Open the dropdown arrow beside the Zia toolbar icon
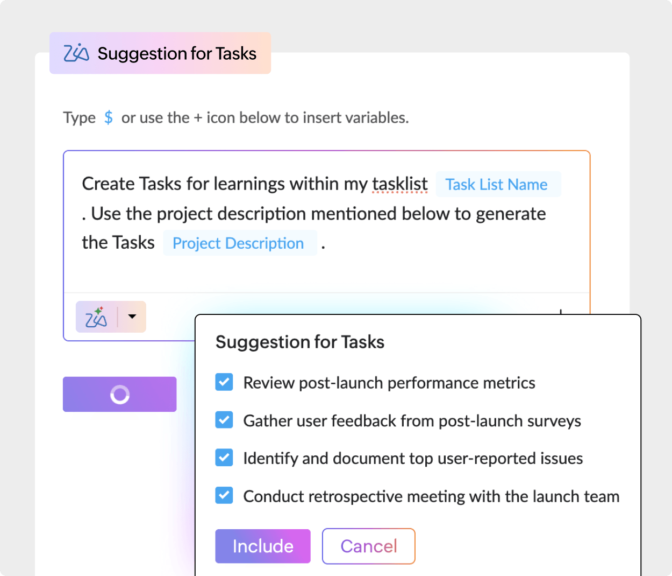Screen dimensions: 672x576 pos(132,317)
